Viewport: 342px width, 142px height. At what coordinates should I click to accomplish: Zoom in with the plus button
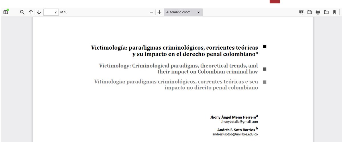[159, 12]
